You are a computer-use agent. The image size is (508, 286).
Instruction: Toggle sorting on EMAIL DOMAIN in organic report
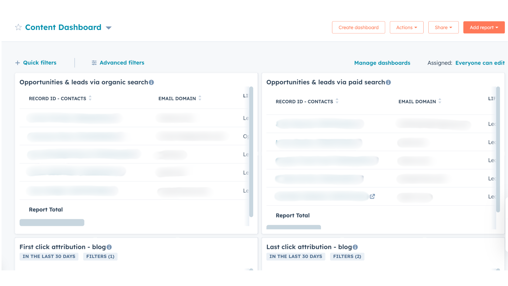point(200,98)
